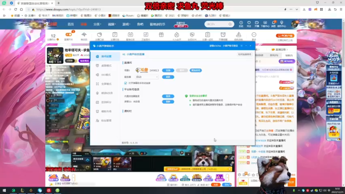
Task: Open a new browser tab
Action: 59,3
